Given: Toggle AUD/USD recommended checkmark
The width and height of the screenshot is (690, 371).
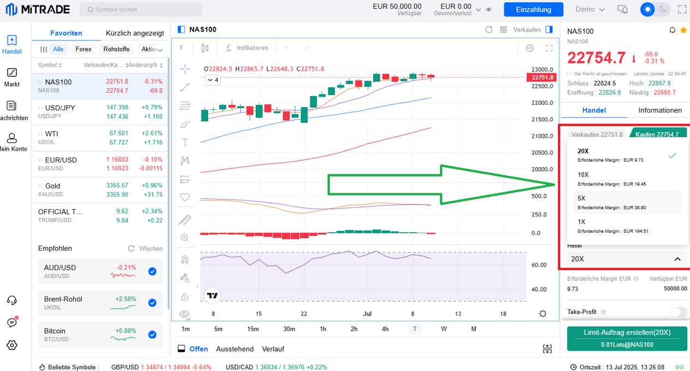Looking at the screenshot, I should [152, 272].
